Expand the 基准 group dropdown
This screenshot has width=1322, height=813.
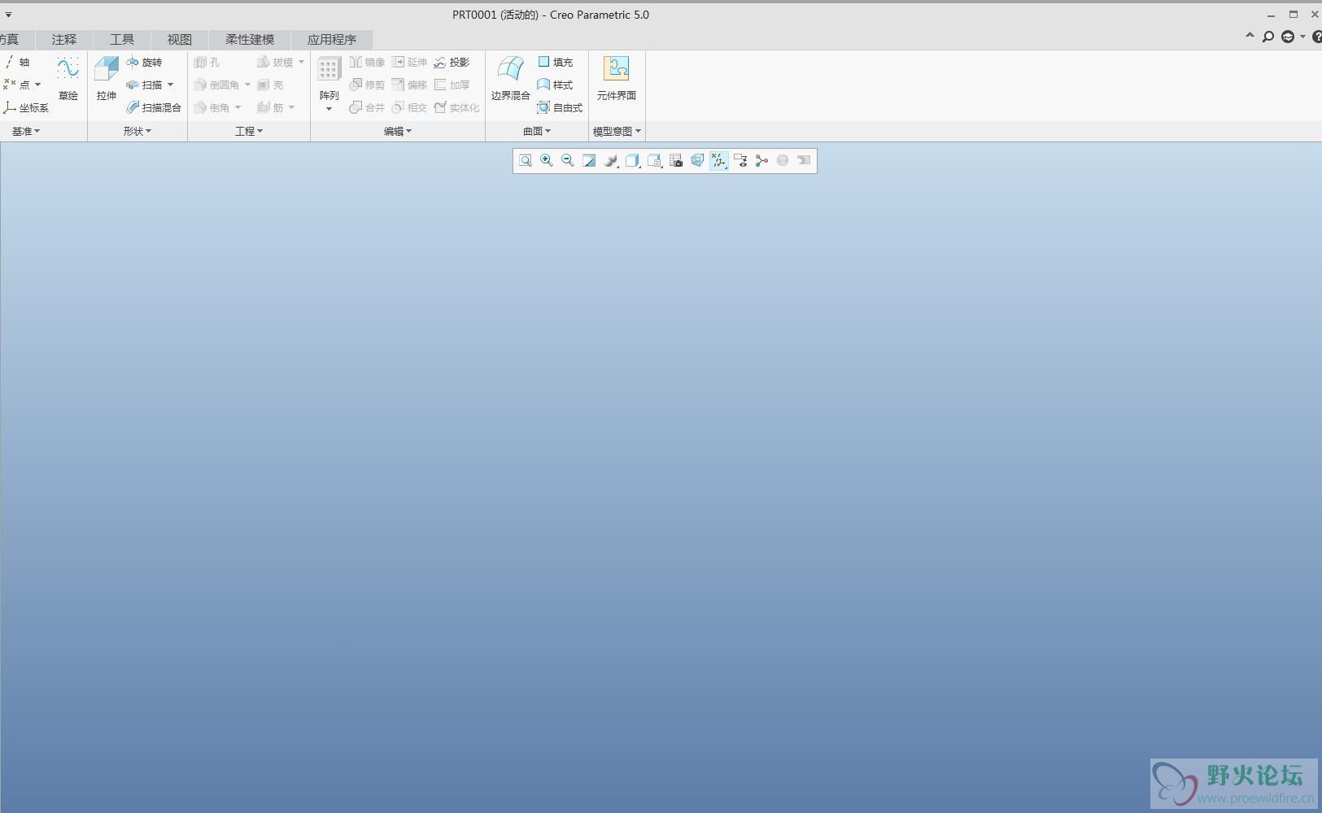pos(26,131)
